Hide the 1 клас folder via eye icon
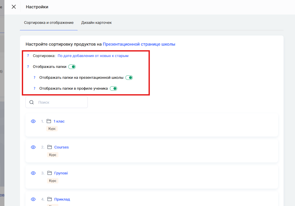Viewport: 295px width, 206px height. [x=33, y=121]
